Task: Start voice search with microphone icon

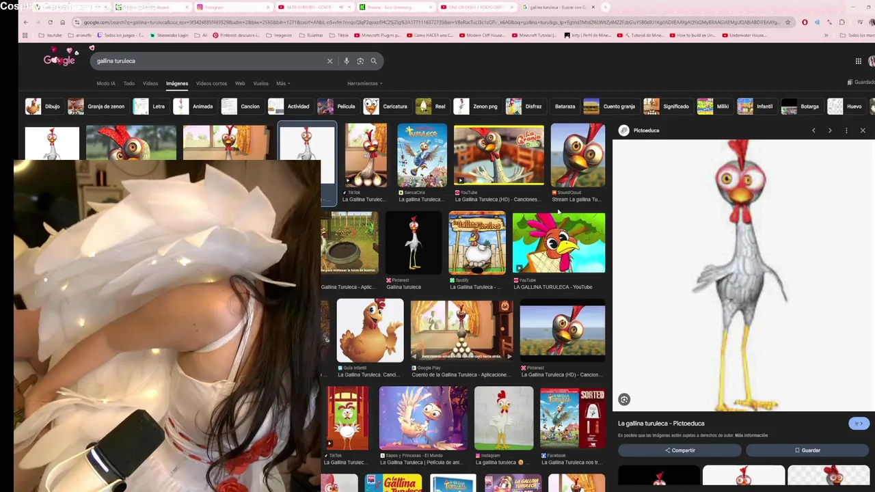Action: click(x=347, y=61)
